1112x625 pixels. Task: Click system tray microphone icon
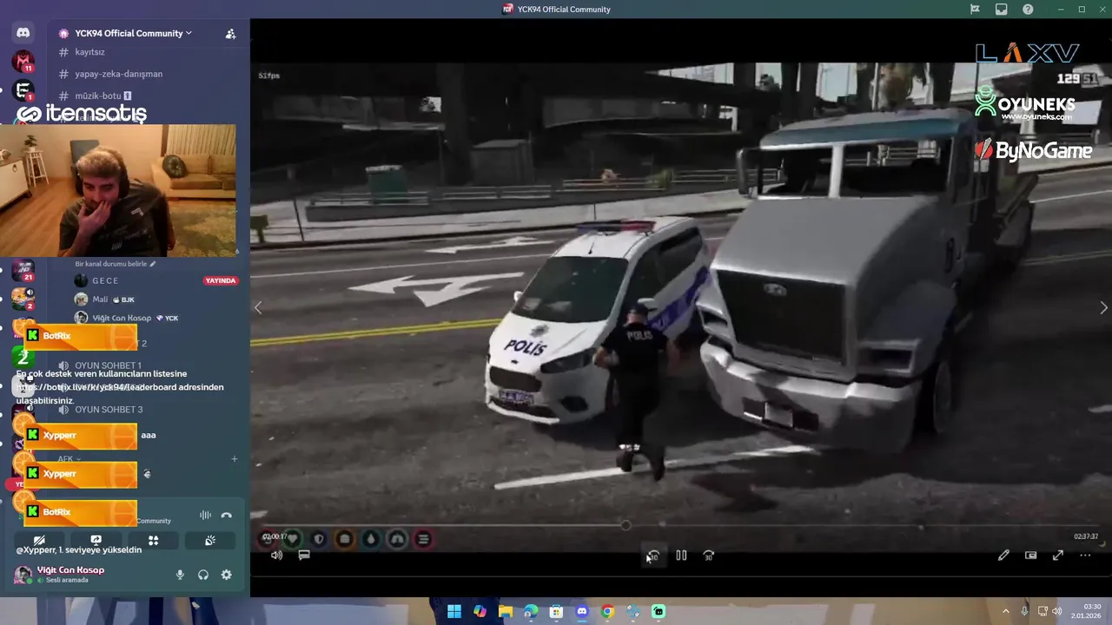pyautogui.click(x=1025, y=611)
